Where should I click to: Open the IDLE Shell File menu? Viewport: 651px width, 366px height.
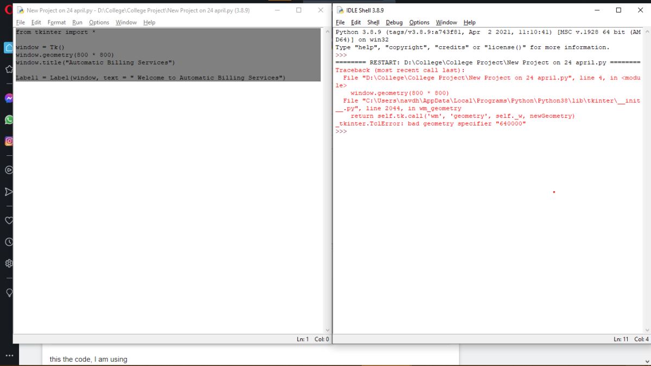(x=340, y=22)
